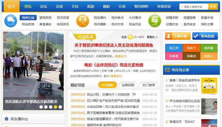Screen dimensions: 222x127
Task: Click the blue 找工作 color tile
Action: (x=174, y=48)
